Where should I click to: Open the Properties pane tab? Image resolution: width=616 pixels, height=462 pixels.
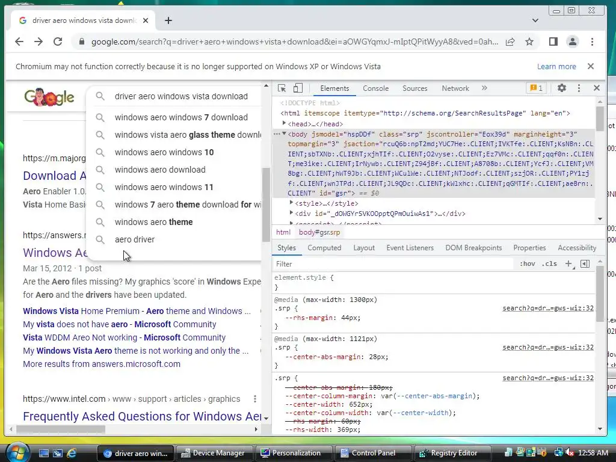pos(529,248)
